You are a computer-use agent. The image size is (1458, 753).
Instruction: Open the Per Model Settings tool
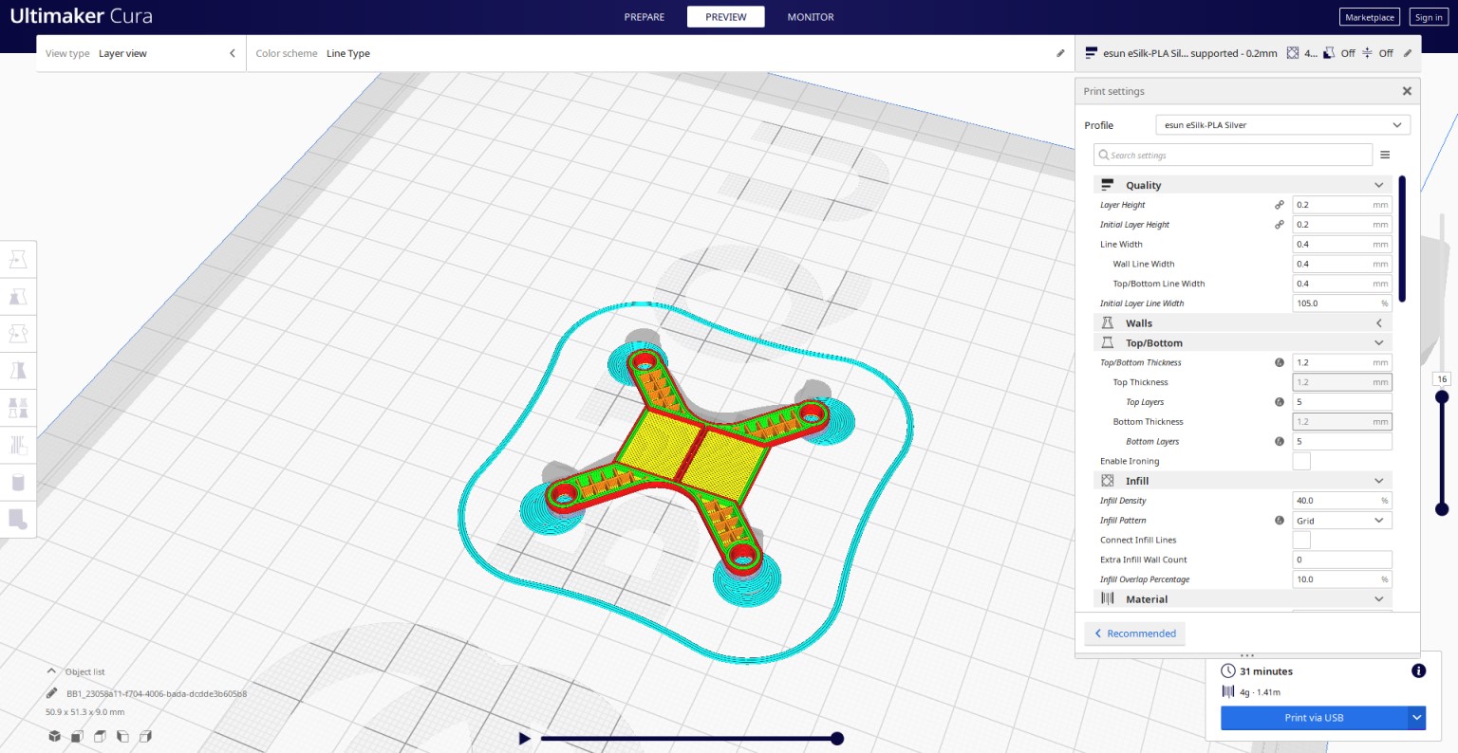tap(18, 408)
